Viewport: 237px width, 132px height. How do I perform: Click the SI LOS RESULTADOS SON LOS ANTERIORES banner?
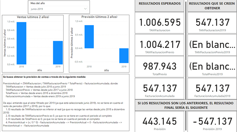click(186, 105)
